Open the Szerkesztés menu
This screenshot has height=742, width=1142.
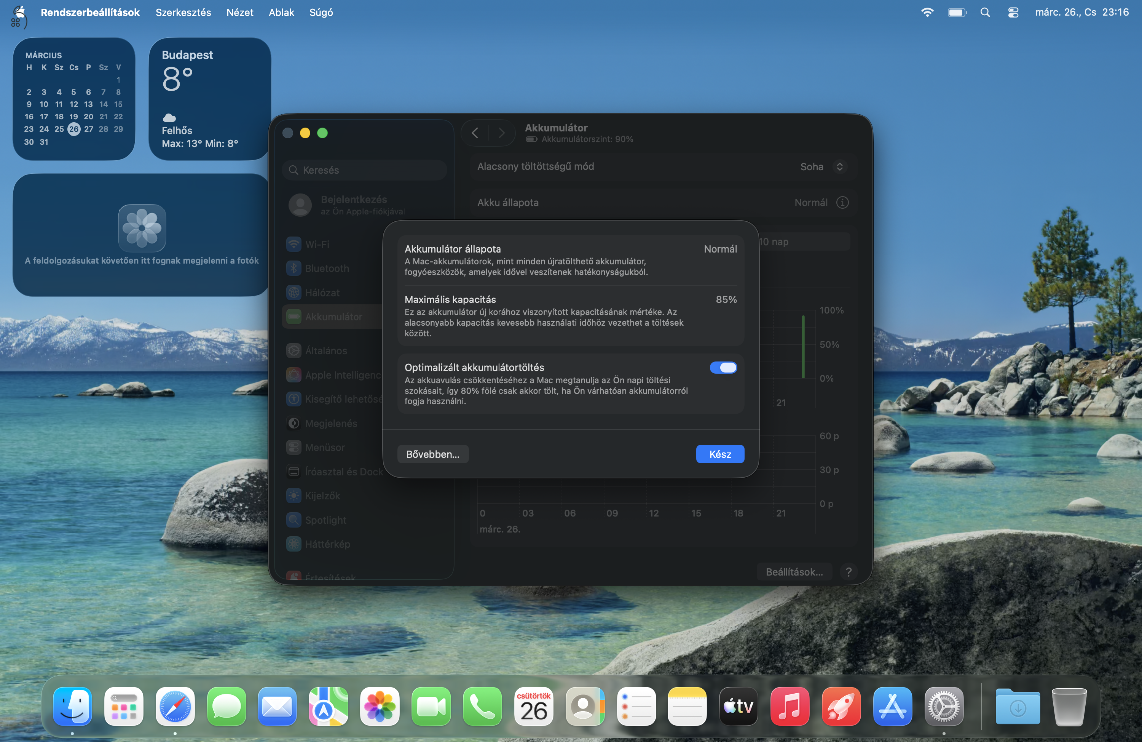(183, 12)
